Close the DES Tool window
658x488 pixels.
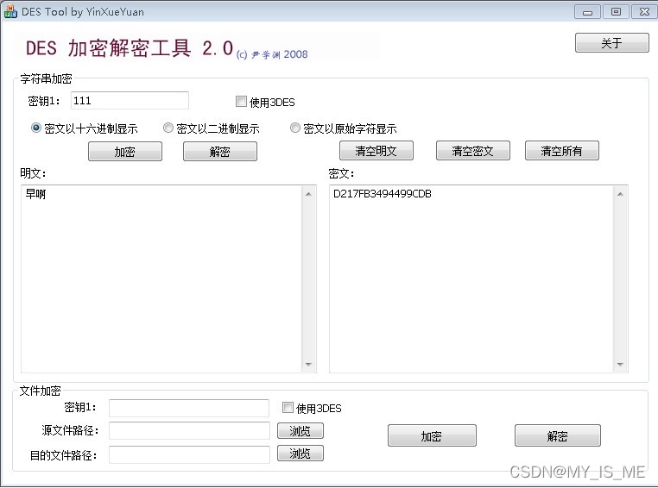[x=644, y=12]
